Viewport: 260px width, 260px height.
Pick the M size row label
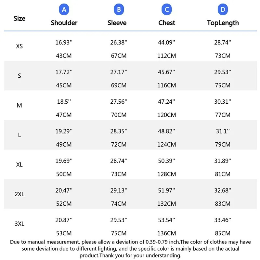tap(19, 106)
